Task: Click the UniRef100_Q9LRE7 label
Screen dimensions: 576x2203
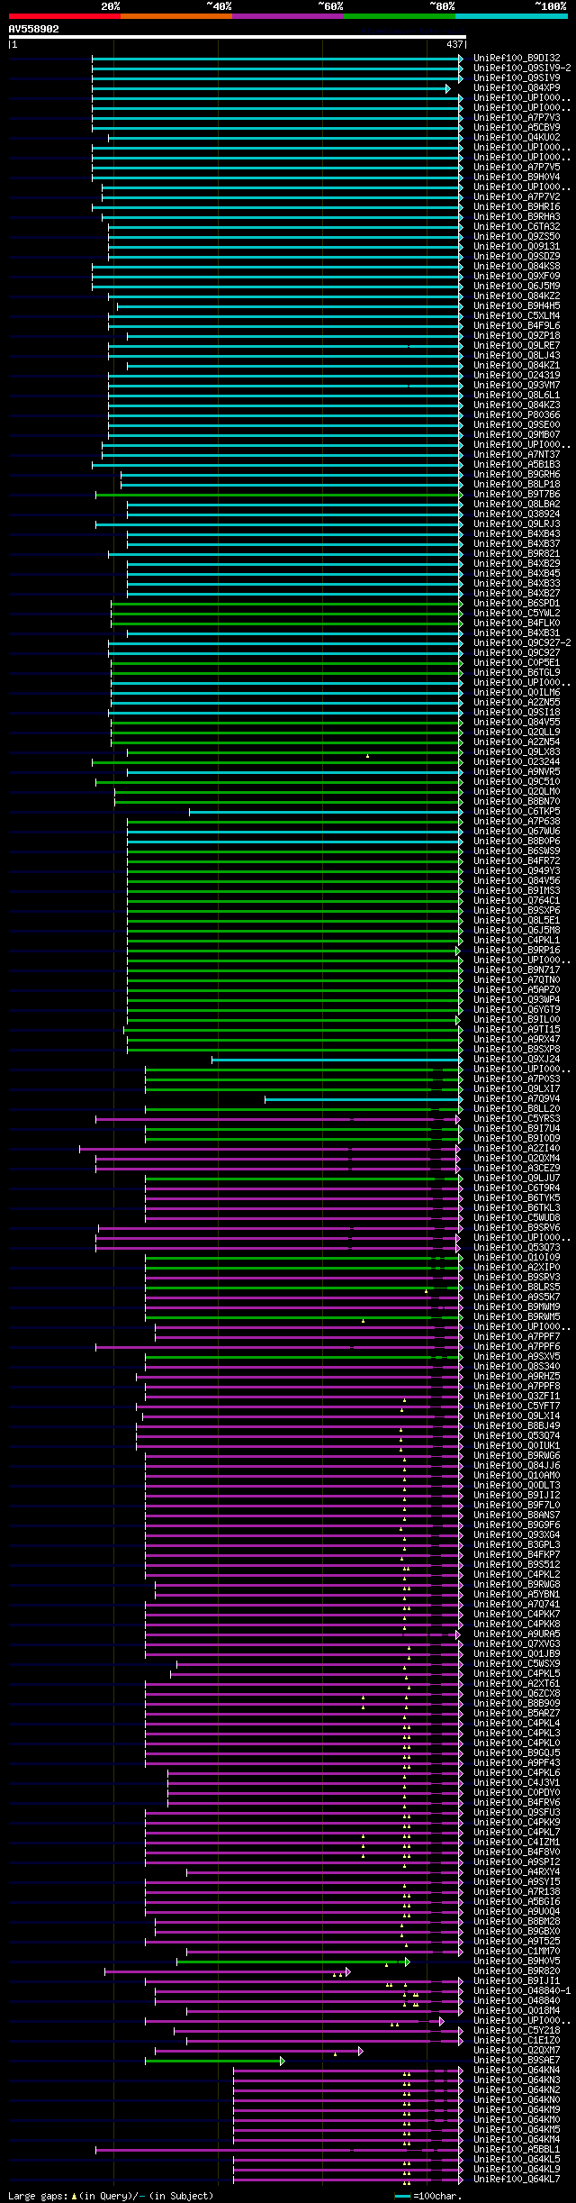Action: pyautogui.click(x=517, y=346)
